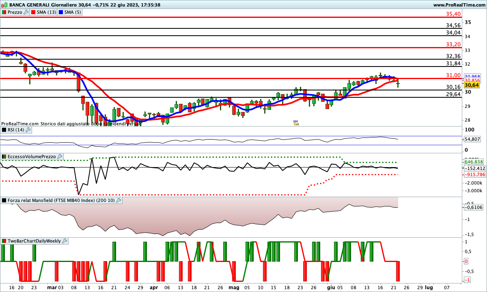Click the mar month label on time axis
487x292 pixels.
tap(51, 287)
